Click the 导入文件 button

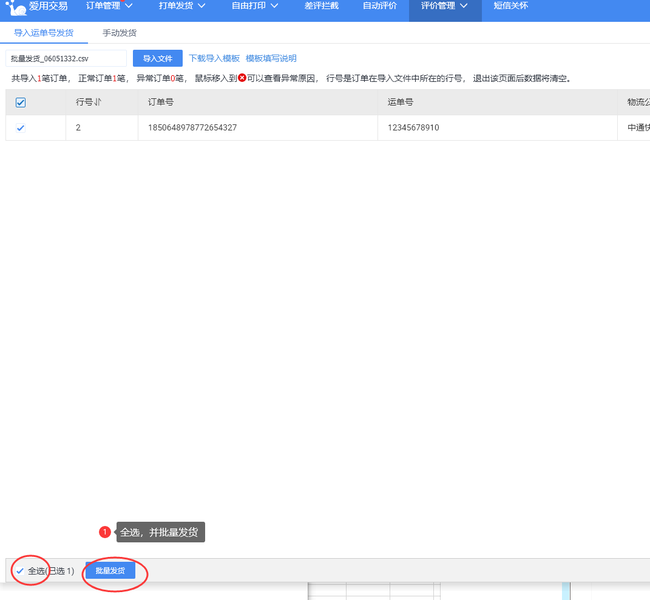coord(158,59)
